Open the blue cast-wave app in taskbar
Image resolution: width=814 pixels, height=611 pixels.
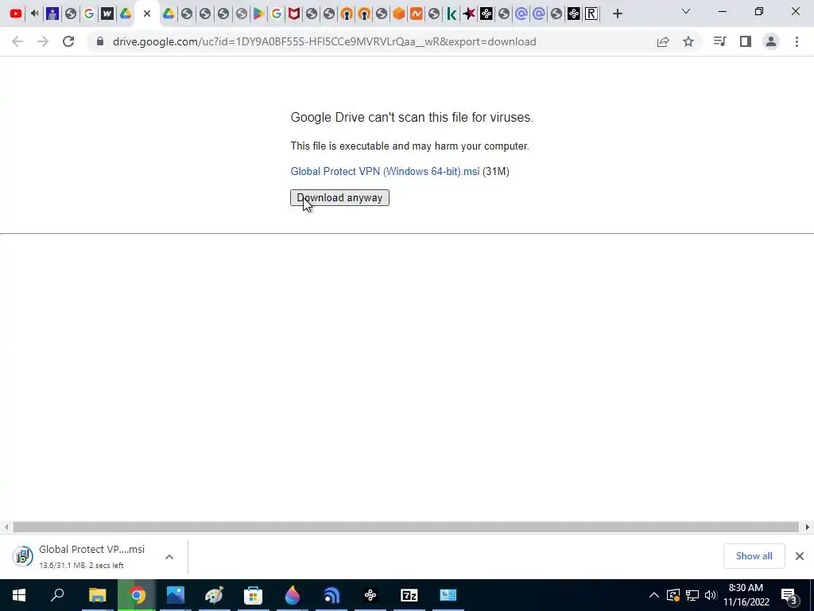point(331,595)
